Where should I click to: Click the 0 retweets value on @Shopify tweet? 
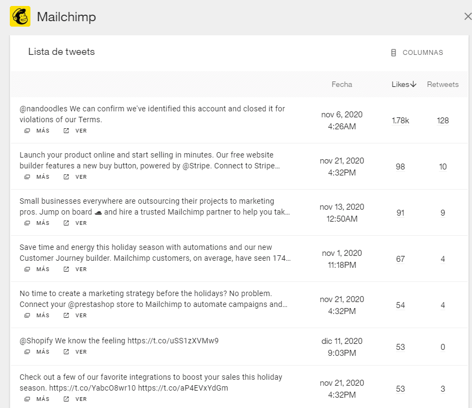pyautogui.click(x=443, y=347)
